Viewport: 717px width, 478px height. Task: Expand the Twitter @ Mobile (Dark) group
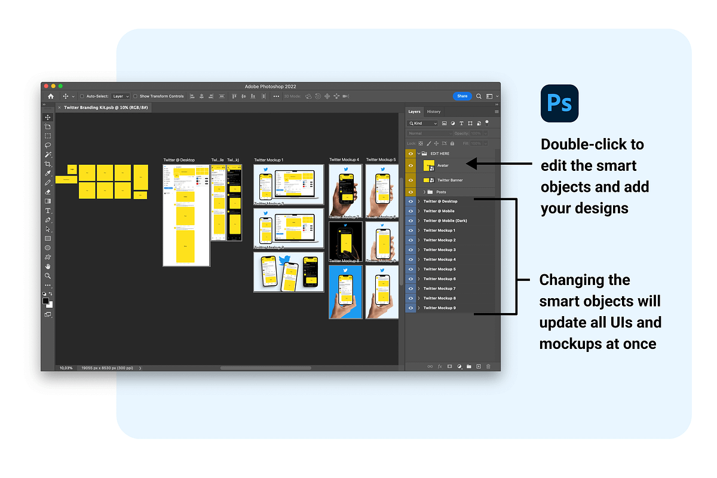419,220
